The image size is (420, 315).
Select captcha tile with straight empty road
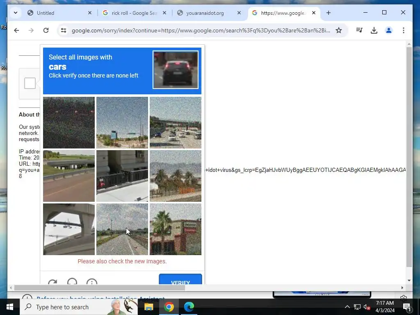[x=122, y=229]
